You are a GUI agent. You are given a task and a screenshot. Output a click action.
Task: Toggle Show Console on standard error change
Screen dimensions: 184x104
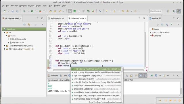145,75
